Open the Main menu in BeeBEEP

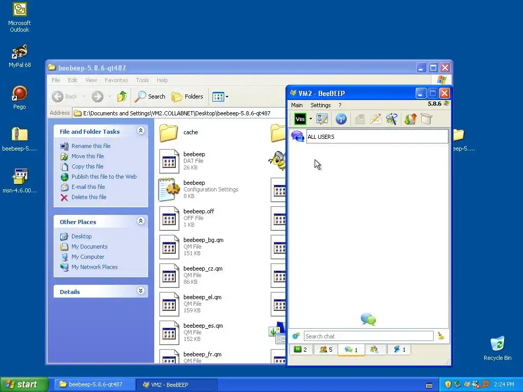pyautogui.click(x=297, y=105)
